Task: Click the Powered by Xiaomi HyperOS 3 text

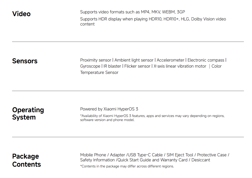Action: pyautogui.click(x=109, y=109)
